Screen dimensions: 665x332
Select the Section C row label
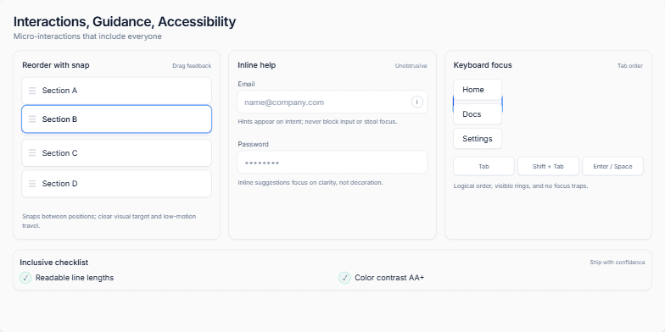click(x=59, y=152)
